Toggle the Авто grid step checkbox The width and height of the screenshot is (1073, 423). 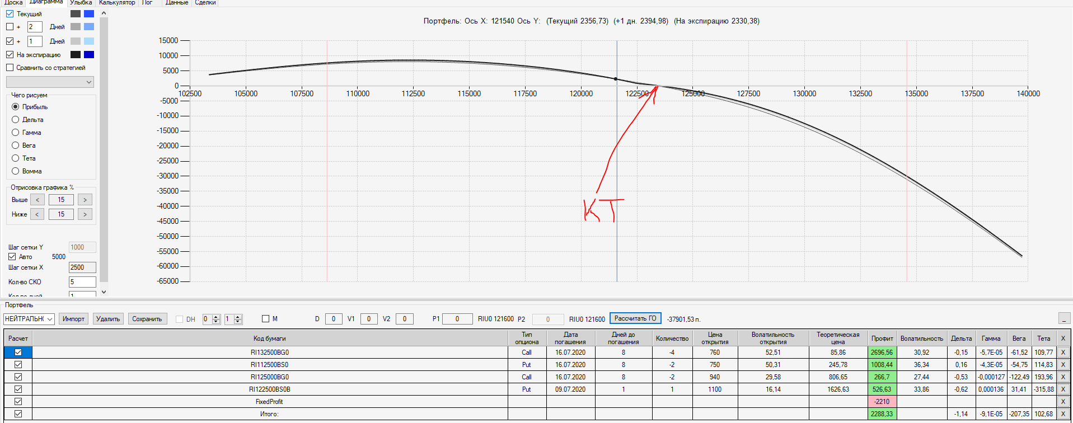(12, 257)
